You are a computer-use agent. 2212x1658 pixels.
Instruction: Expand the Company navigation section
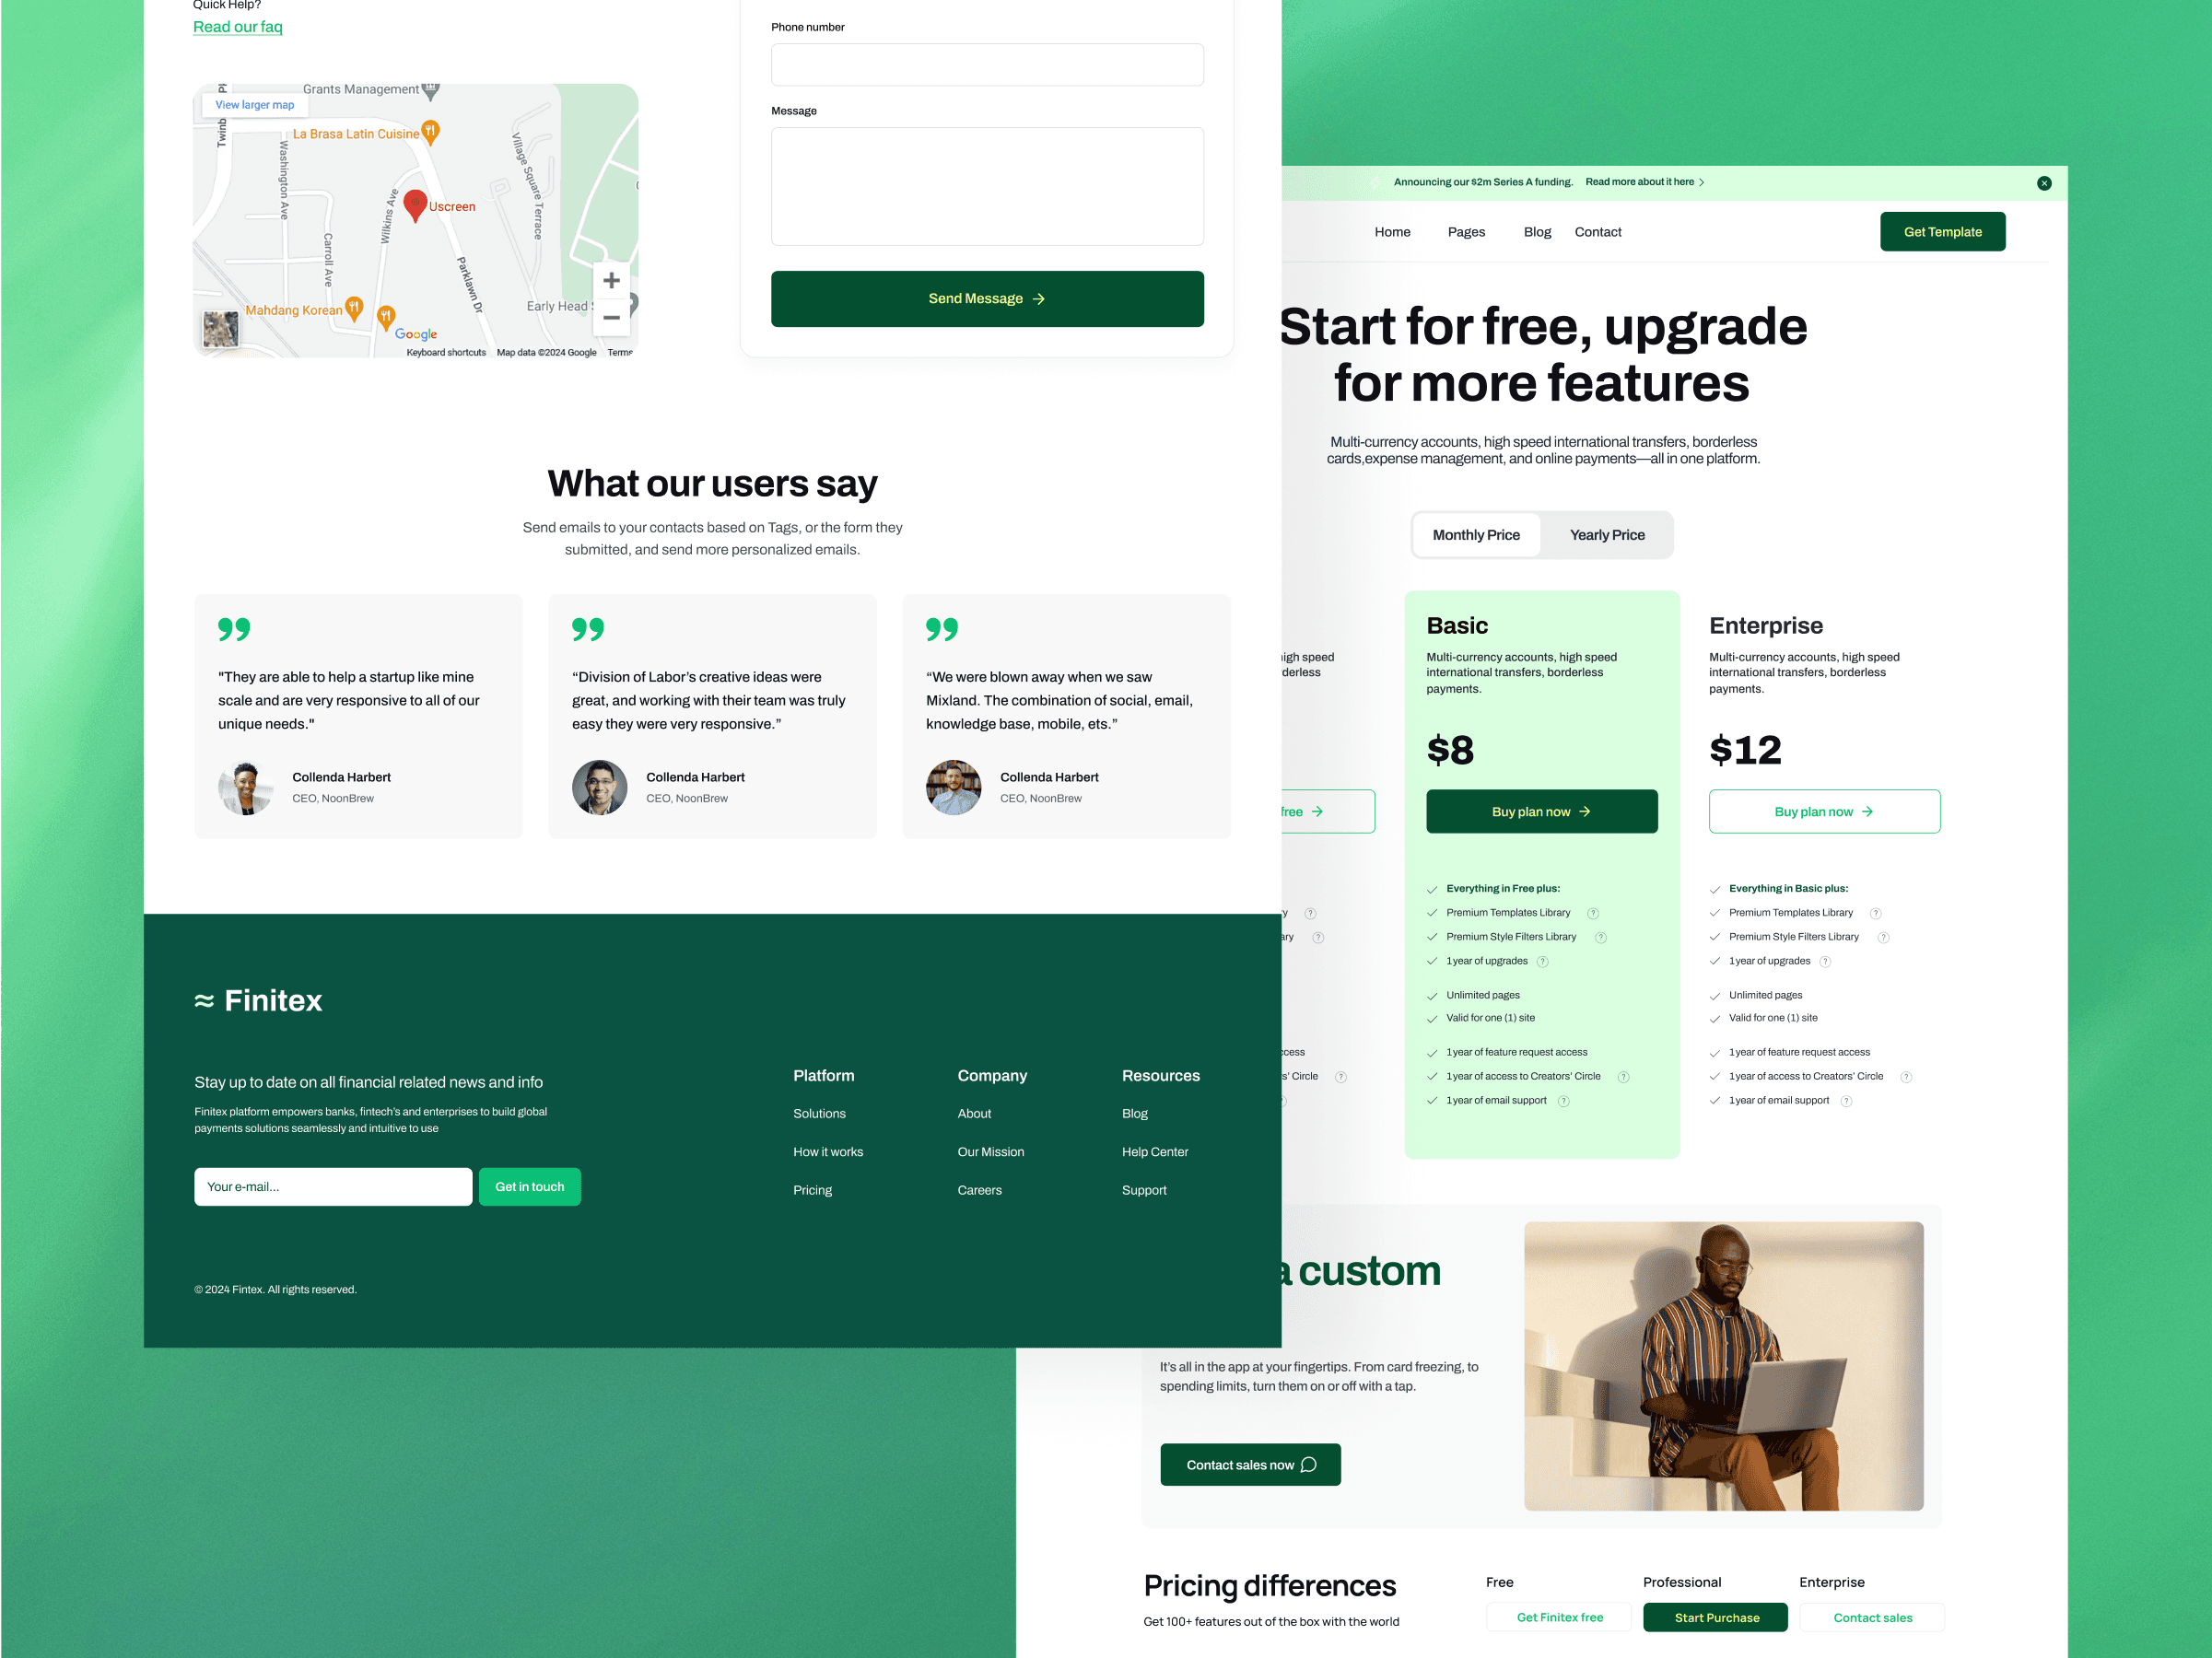(x=989, y=1075)
